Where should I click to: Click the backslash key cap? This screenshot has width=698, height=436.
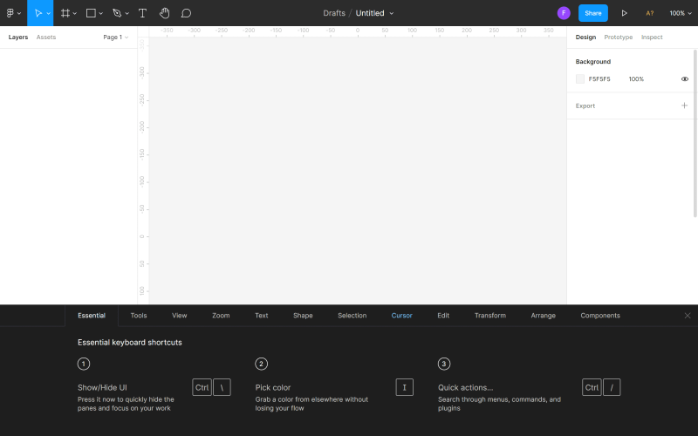click(x=222, y=387)
